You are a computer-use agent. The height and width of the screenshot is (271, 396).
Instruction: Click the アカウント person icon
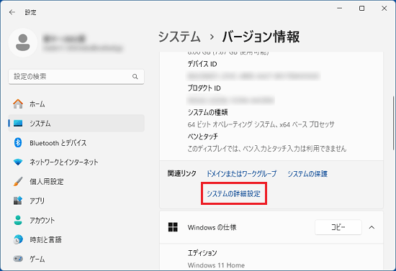pyautogui.click(x=18, y=220)
